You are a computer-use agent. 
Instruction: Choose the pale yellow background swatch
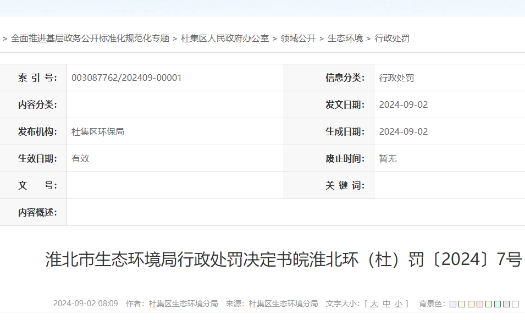click(462, 304)
